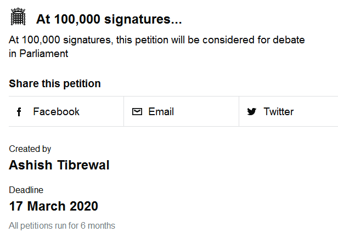Click the Facebook 'f' logo icon

(x=19, y=112)
